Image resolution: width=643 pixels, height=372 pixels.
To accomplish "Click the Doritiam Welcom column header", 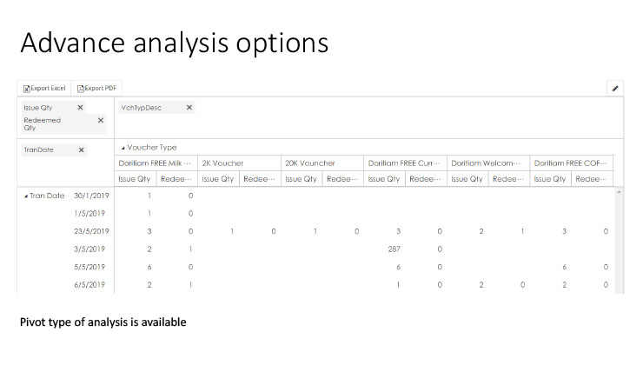I will click(486, 163).
